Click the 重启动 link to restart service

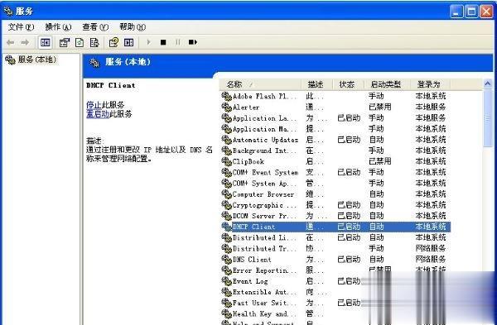tap(98, 114)
